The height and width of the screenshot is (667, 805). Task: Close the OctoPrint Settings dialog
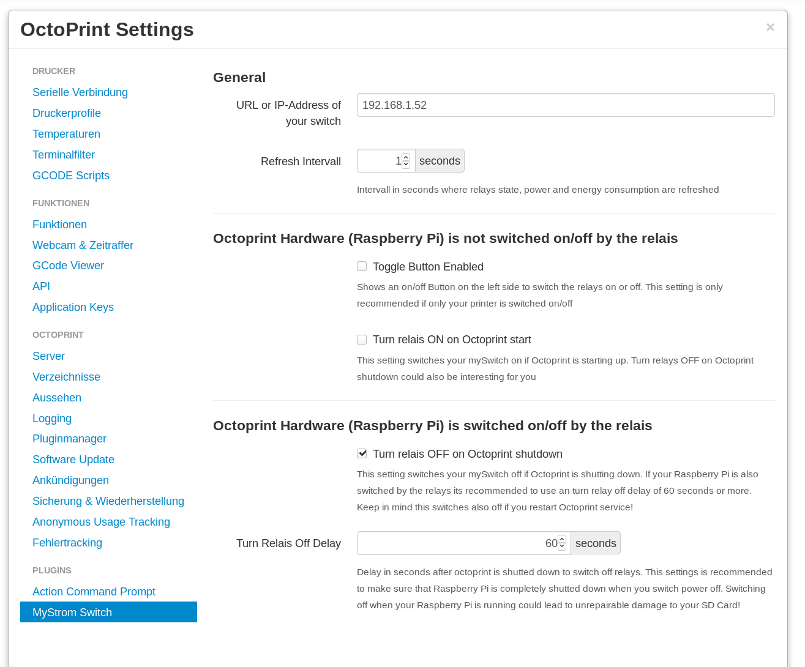point(770,27)
